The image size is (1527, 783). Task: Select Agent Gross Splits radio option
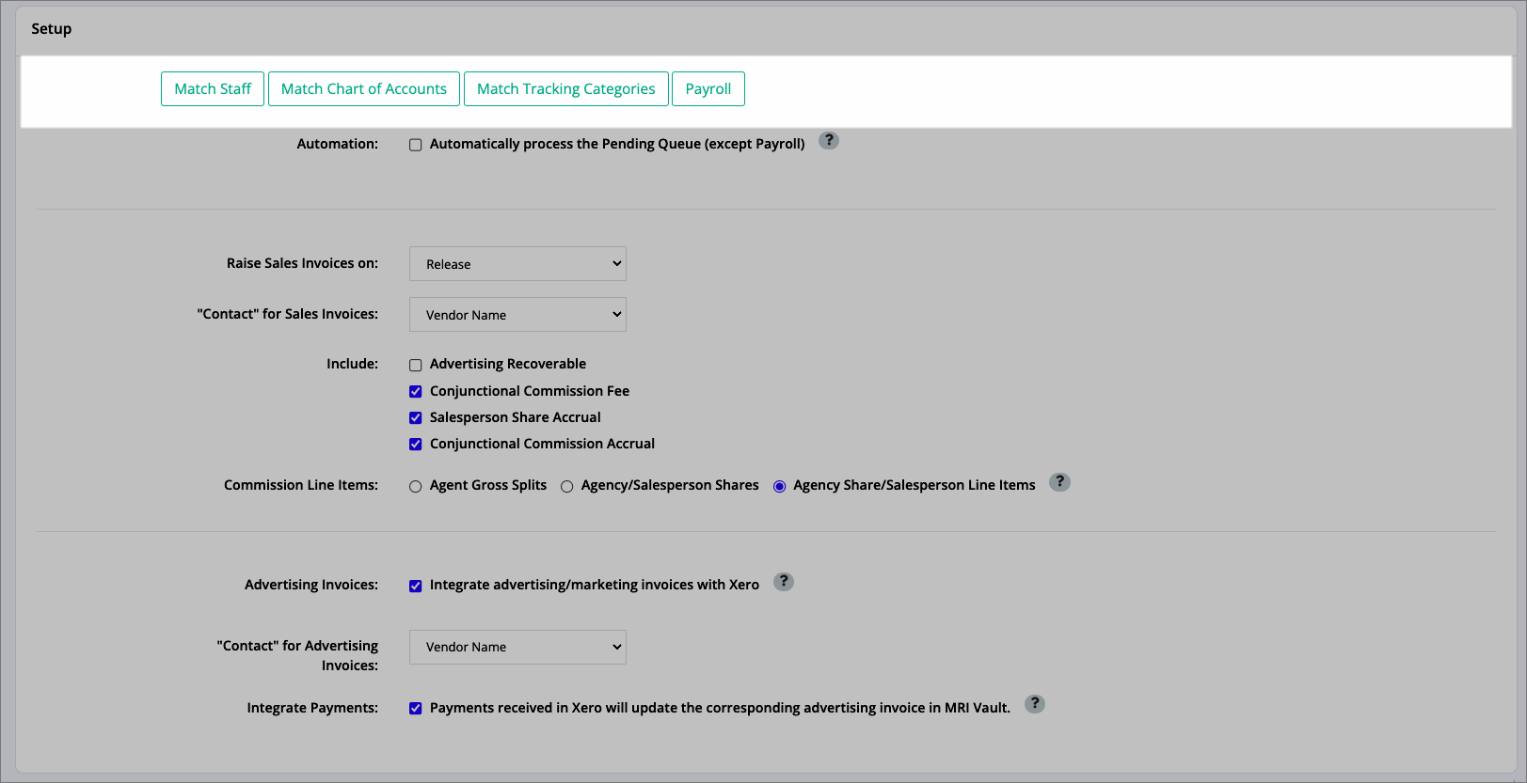coord(416,486)
